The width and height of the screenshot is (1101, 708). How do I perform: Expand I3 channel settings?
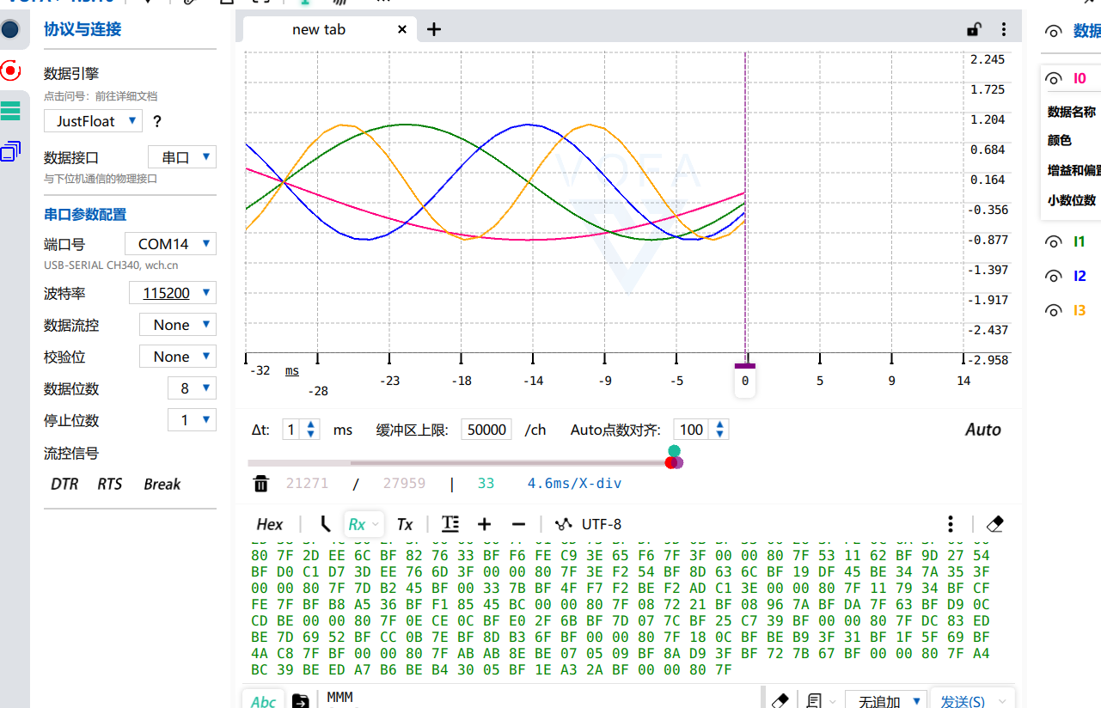point(1080,311)
